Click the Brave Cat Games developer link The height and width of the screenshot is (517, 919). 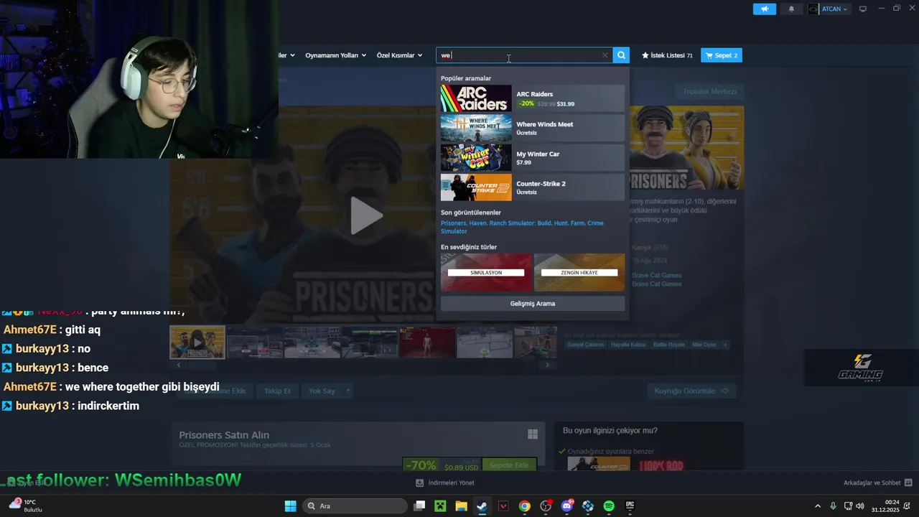656,275
